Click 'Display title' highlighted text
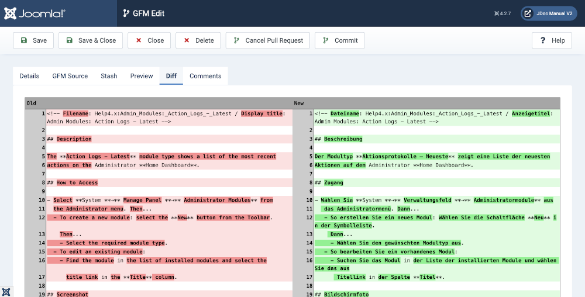The height and width of the screenshot is (297, 585). (261, 113)
